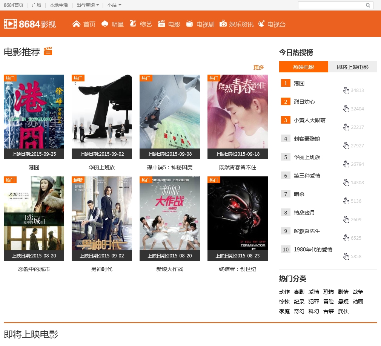The image size is (381, 346).
Task: Click the home icon beside 首页
Action: tap(76, 24)
